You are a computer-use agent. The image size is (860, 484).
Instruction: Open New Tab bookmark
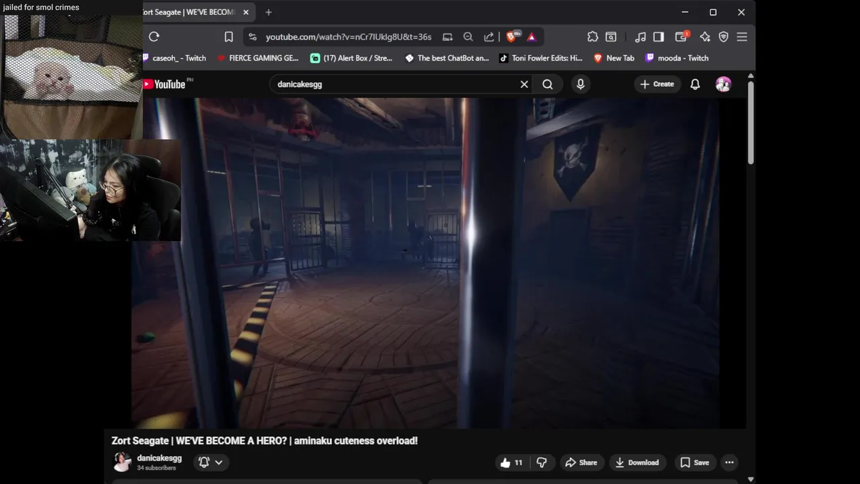[614, 58]
